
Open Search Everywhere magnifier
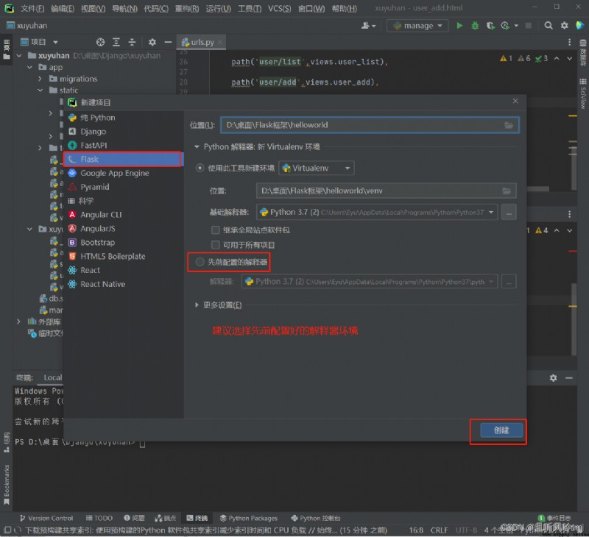(x=549, y=26)
